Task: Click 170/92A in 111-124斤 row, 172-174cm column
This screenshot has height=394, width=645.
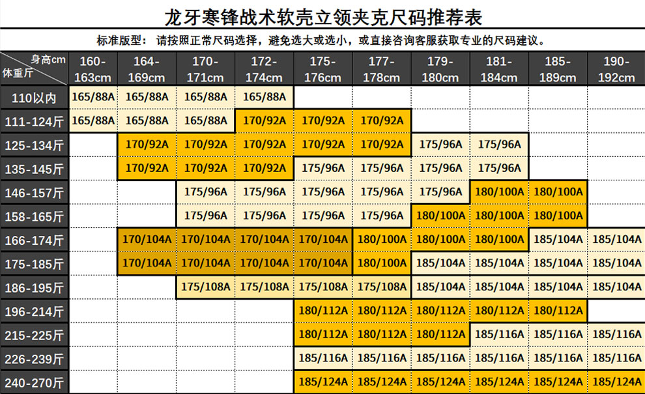Action: click(265, 120)
